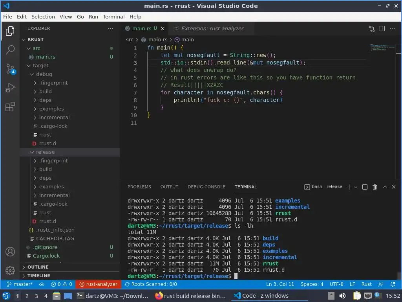Open the Accounts menu icon
This screenshot has height=302, width=402.
pos(10,252)
